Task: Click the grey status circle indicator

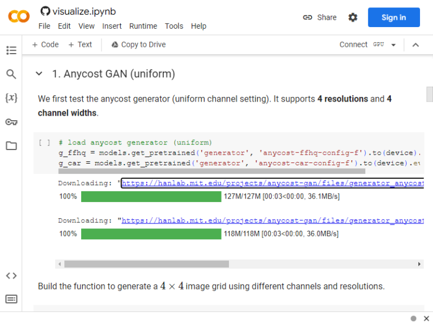Action: pyautogui.click(x=413, y=318)
